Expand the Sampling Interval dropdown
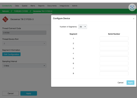The height and width of the screenshot is (98, 137). (x=24, y=66)
